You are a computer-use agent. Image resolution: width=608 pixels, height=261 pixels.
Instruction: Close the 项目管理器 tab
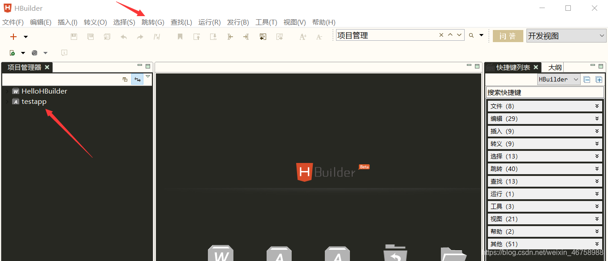47,67
